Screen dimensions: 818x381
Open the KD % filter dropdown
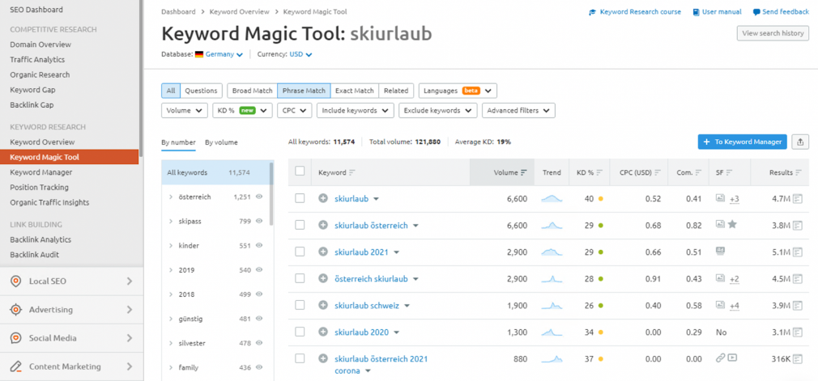(x=242, y=111)
